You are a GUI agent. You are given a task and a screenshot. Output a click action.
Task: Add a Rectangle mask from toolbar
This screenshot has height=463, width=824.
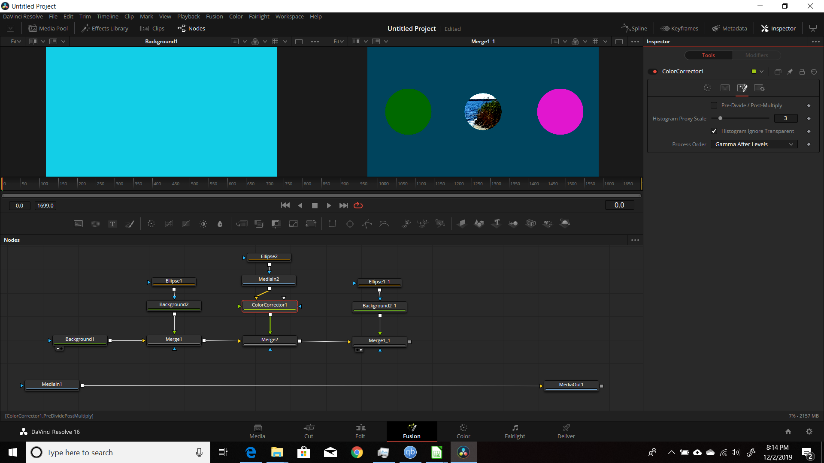point(333,224)
